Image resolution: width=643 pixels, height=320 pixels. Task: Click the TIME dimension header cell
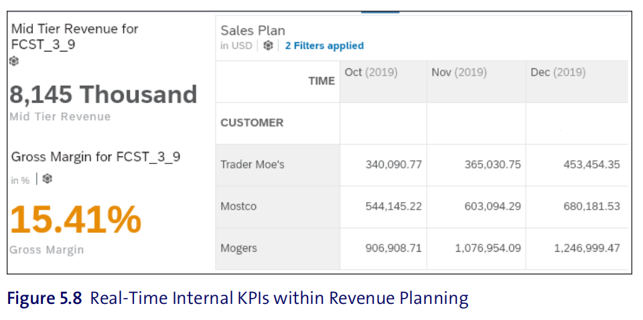point(277,82)
